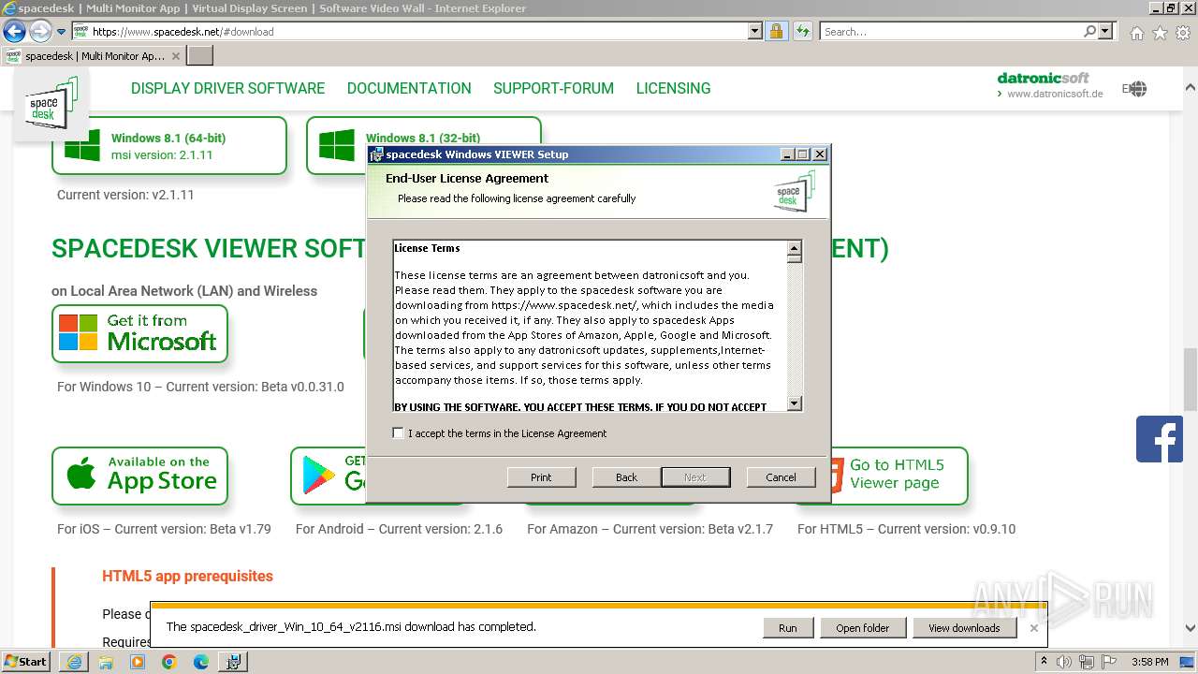Open the IE Home icon
Image resolution: width=1198 pixels, height=674 pixels.
[x=1136, y=33]
